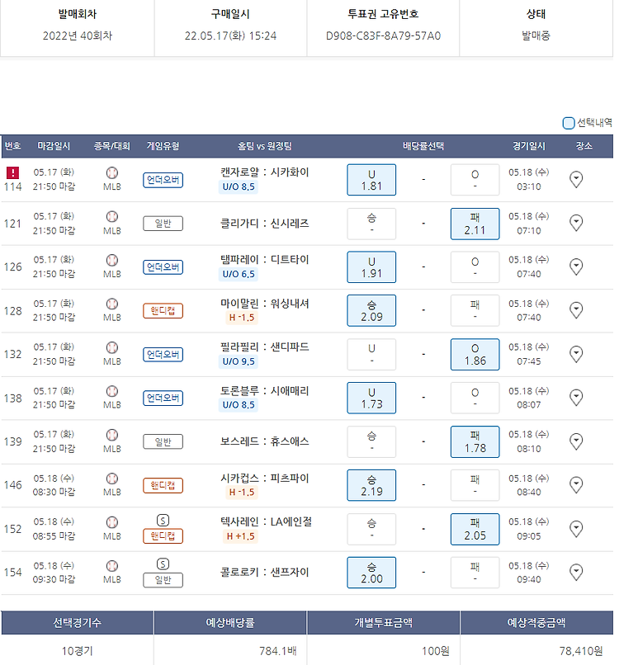Open venue pin for match 126
Image resolution: width=619 pixels, height=665 pixels.
coord(576,266)
